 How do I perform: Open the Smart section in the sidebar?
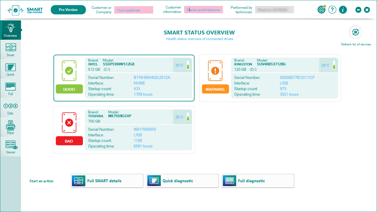pos(11,50)
